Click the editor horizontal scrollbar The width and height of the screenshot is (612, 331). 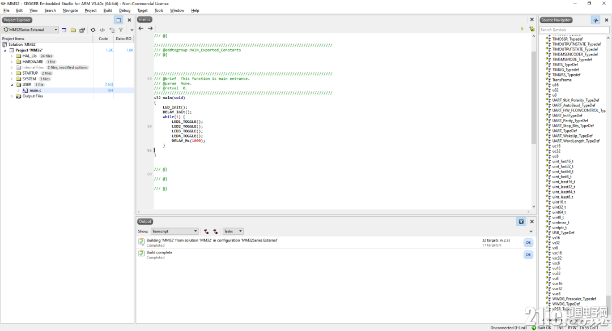click(x=334, y=212)
